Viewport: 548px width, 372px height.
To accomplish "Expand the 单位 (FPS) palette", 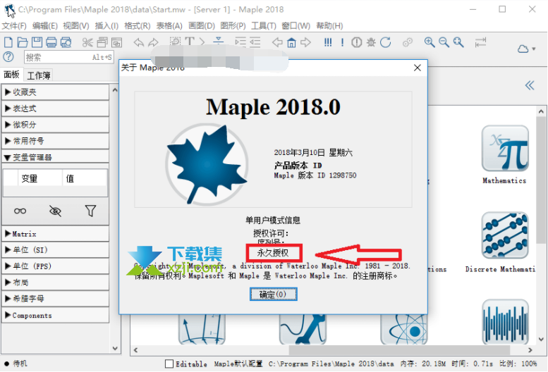I will pos(55,266).
